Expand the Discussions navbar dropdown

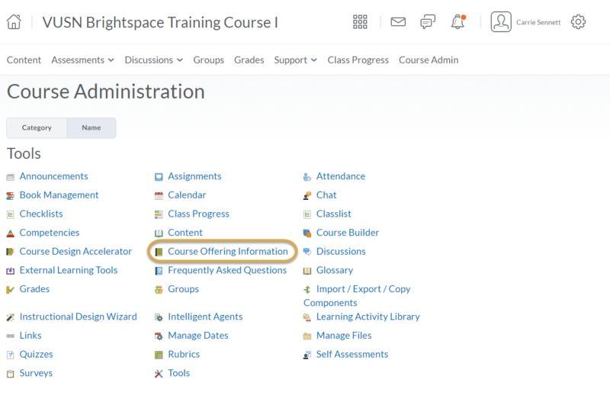154,60
